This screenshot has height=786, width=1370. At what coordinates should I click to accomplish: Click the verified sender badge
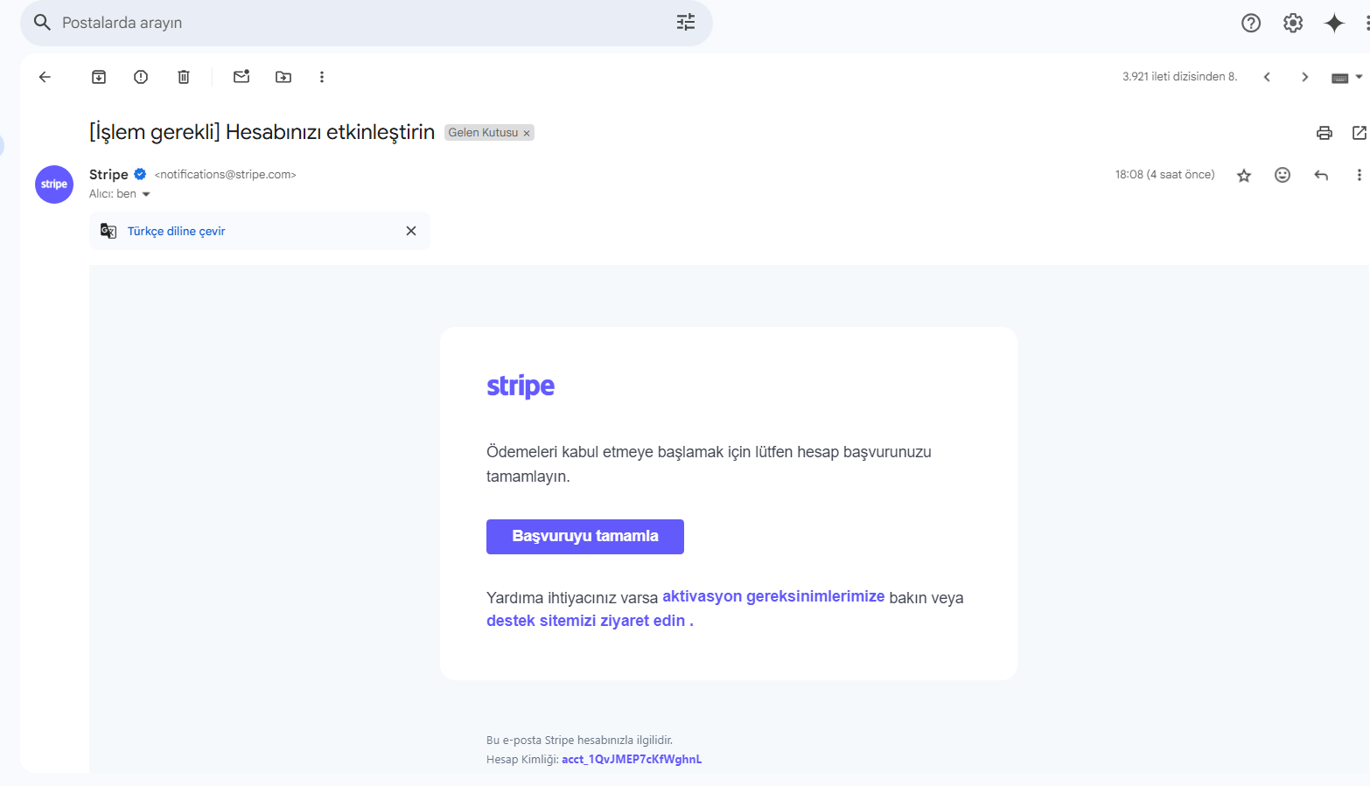140,174
